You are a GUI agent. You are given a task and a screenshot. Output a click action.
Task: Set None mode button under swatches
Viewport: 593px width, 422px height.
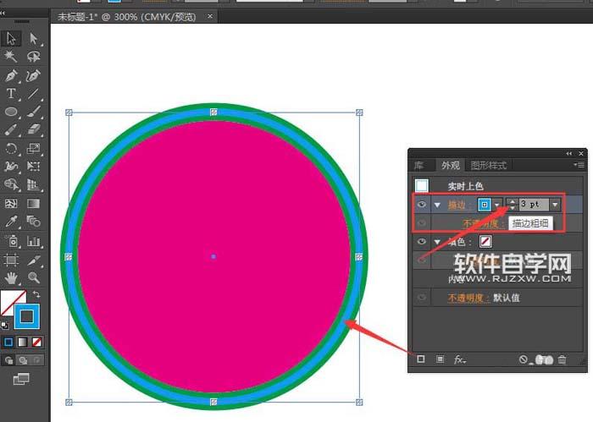pos(36,343)
